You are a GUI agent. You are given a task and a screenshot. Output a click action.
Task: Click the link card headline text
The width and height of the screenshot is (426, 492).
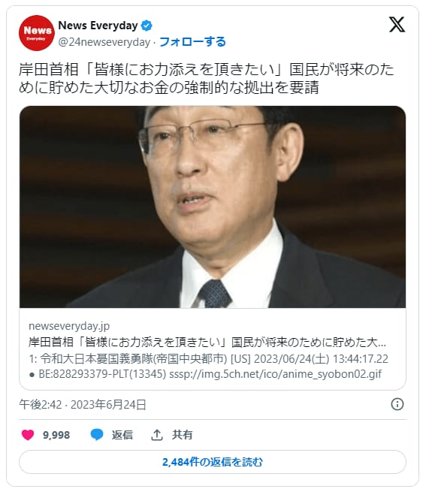point(207,343)
